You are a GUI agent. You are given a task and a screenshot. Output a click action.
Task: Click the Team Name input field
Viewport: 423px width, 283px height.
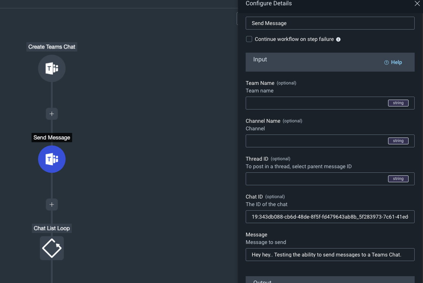point(315,103)
